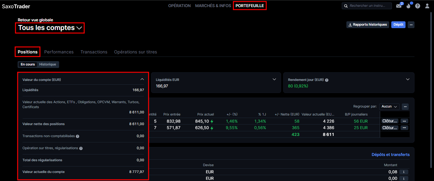Click the blue Dépôt button

click(398, 25)
